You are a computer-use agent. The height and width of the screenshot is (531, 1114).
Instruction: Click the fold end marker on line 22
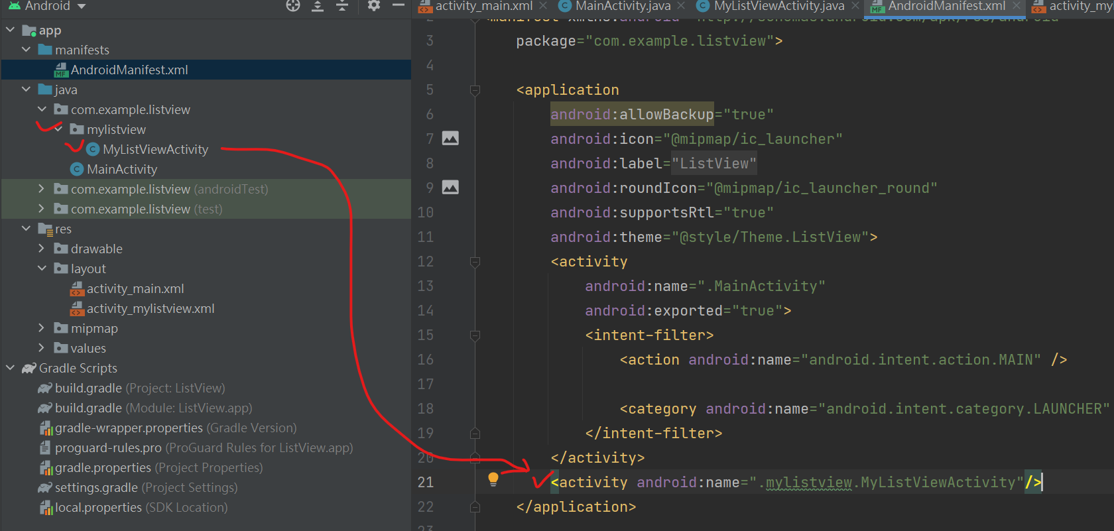coord(475,507)
